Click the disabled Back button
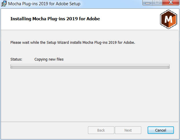This screenshot has height=140, width=180. pyautogui.click(x=101, y=130)
